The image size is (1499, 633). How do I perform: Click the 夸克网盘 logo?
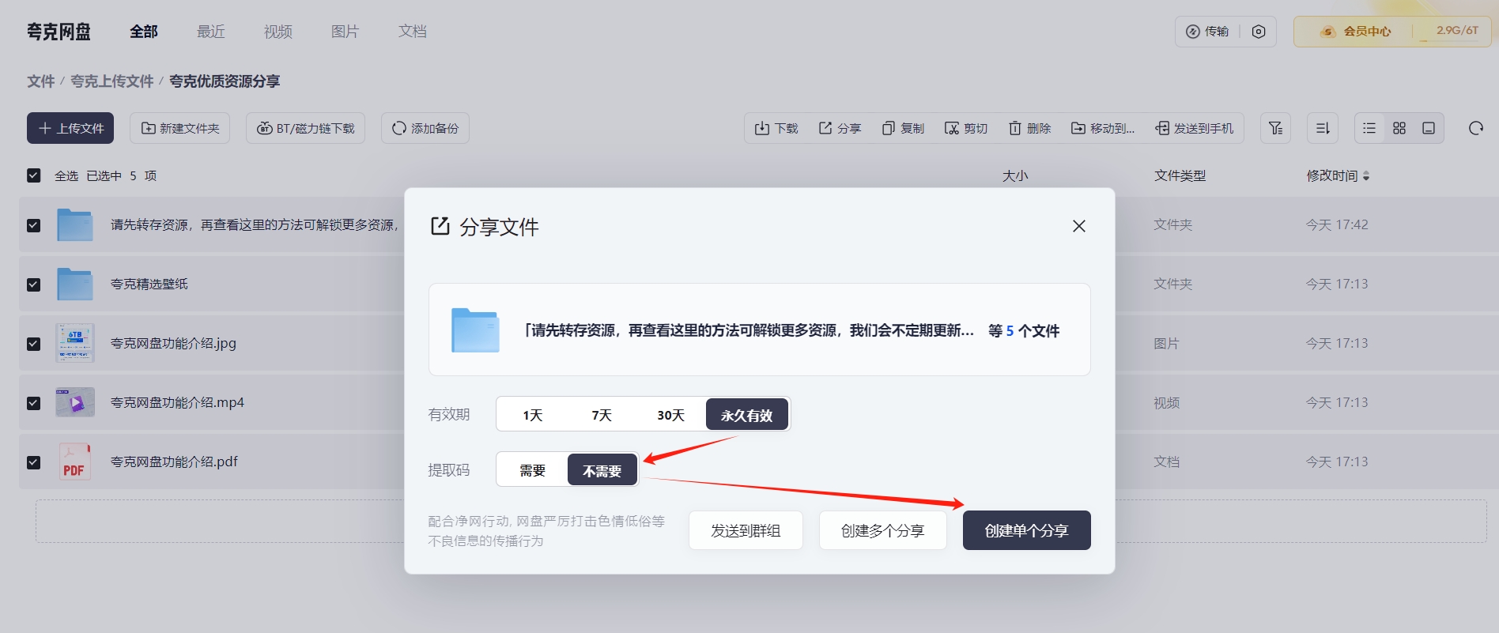(59, 32)
